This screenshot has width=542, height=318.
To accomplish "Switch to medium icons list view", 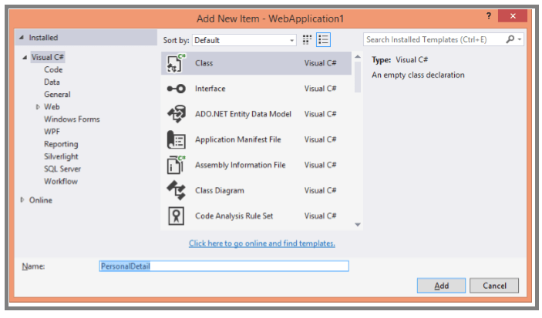I will pyautogui.click(x=323, y=40).
